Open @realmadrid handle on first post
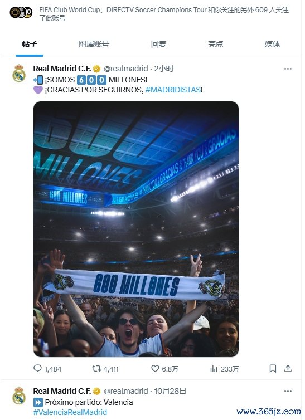 (x=125, y=69)
